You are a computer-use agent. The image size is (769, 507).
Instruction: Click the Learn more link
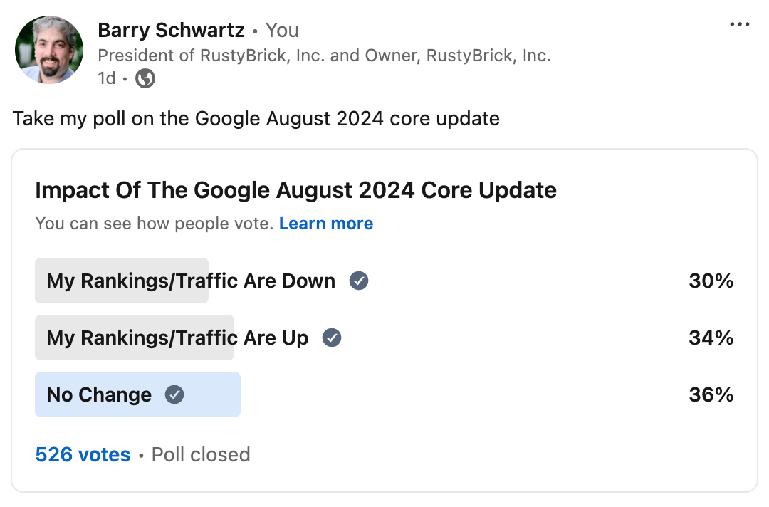[326, 224]
